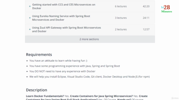Click the in28Minutes logo
Image resolution: width=179 pixels, height=100 pixels.
(x=167, y=9)
